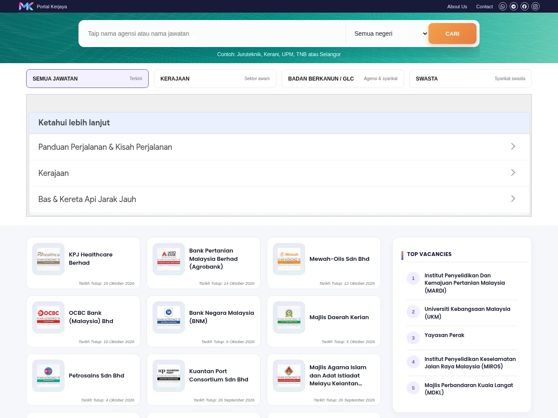Click the Bank Negara Malaysia logo thumbnail
This screenshot has height=418, width=558.
pos(169,317)
